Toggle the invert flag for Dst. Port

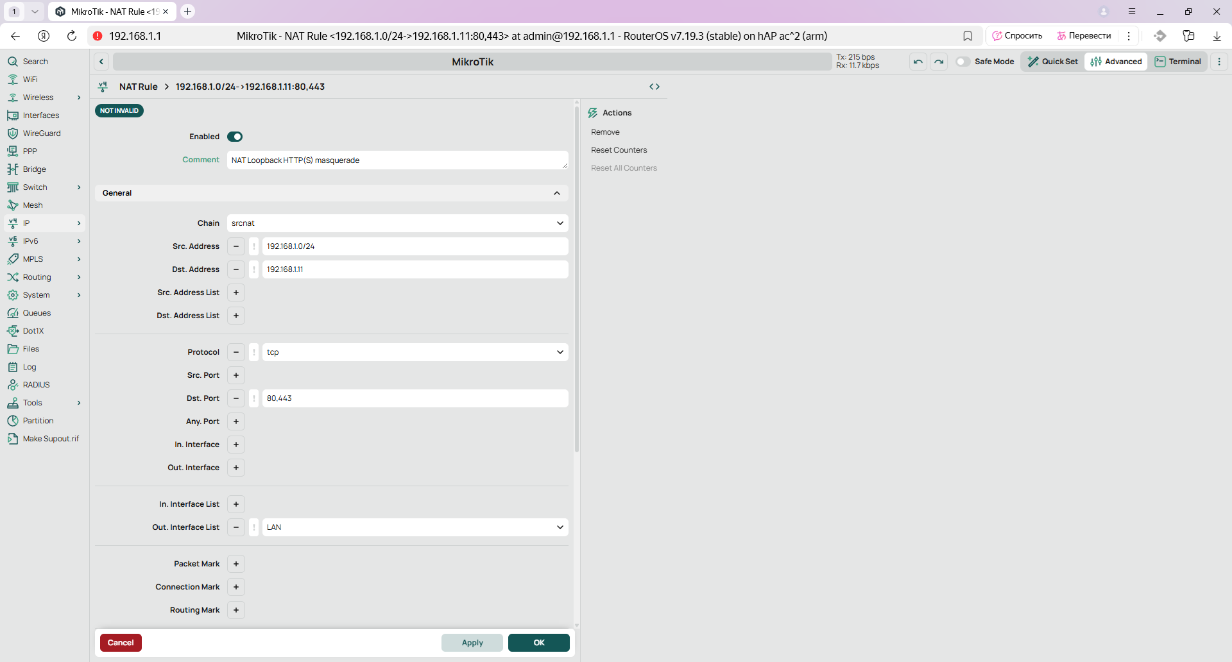(x=254, y=398)
